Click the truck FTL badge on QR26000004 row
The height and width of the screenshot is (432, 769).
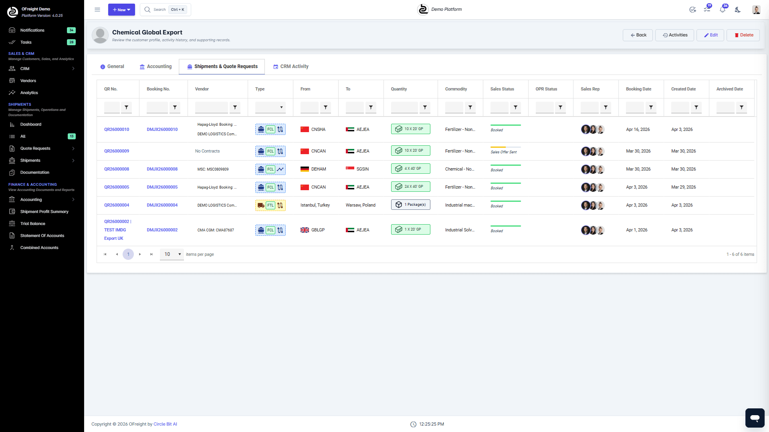[x=270, y=205]
